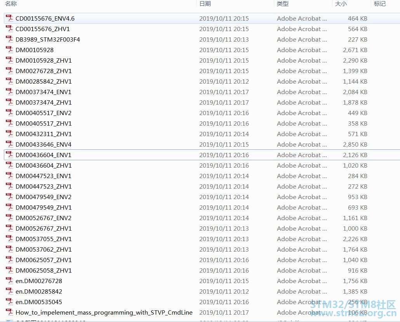Click the PDF icon of DM00447523_ENV1
The height and width of the screenshot is (322, 400).
9,175
